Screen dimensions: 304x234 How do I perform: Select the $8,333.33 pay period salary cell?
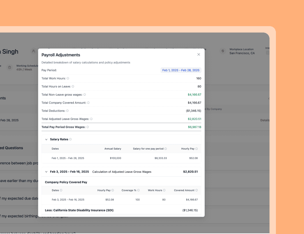click(x=161, y=158)
